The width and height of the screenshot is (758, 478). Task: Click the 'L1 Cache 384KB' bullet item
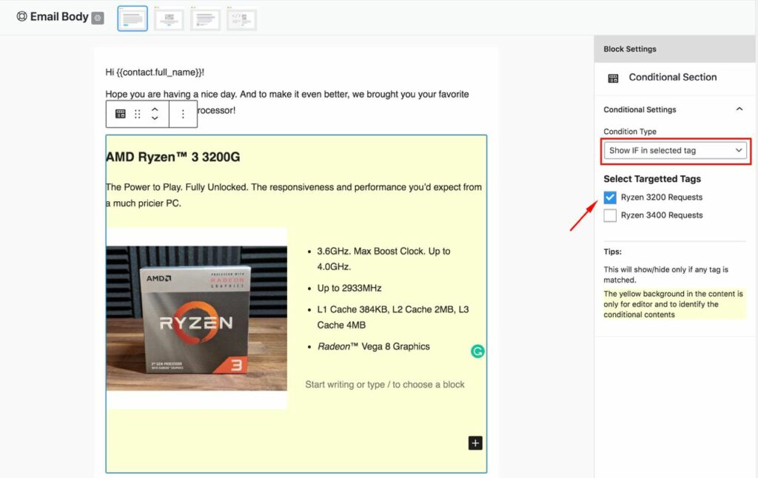pos(393,317)
